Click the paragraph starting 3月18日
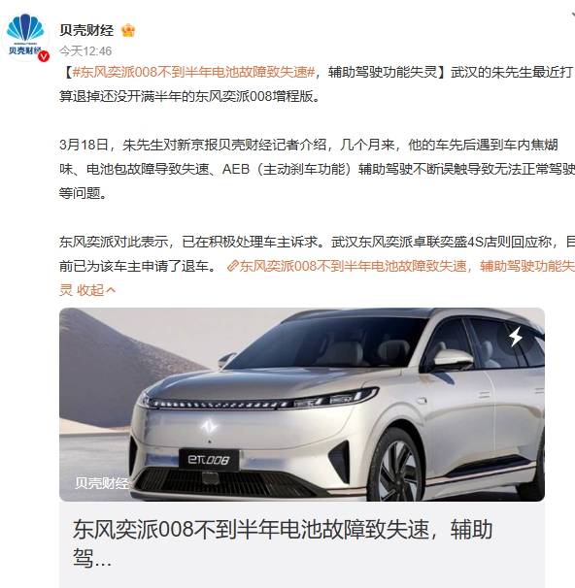Image resolution: width=575 pixels, height=588 pixels. click(317, 169)
